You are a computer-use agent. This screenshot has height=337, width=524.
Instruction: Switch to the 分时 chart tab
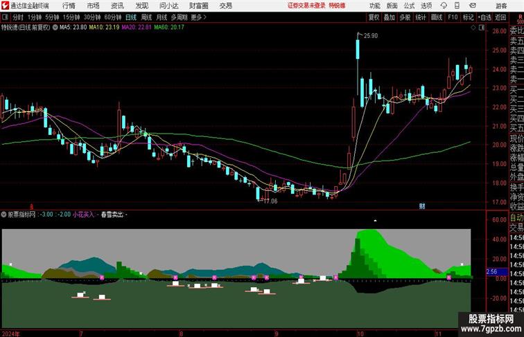coord(18,17)
